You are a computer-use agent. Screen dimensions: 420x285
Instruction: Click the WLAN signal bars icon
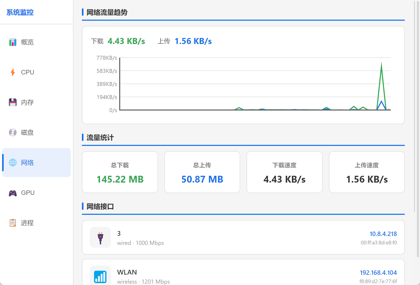pos(100,276)
